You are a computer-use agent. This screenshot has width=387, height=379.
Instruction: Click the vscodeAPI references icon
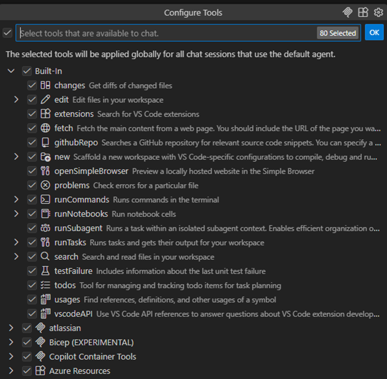[45, 314]
